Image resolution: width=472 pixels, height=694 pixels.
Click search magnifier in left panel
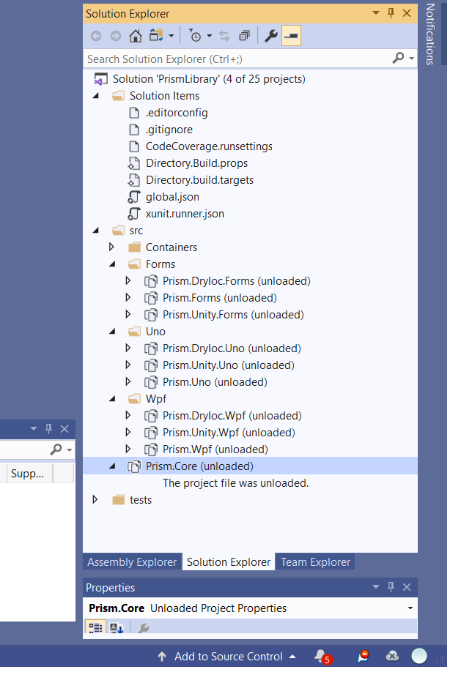click(56, 449)
